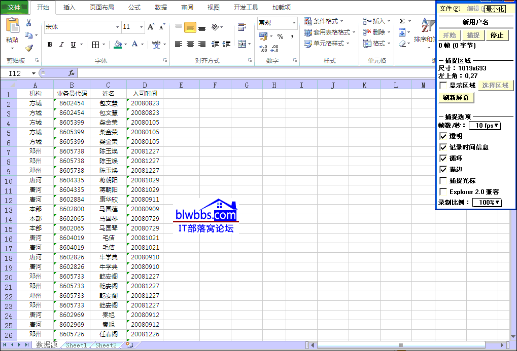Enable the 捕捉光标 checkbox

pyautogui.click(x=443, y=181)
